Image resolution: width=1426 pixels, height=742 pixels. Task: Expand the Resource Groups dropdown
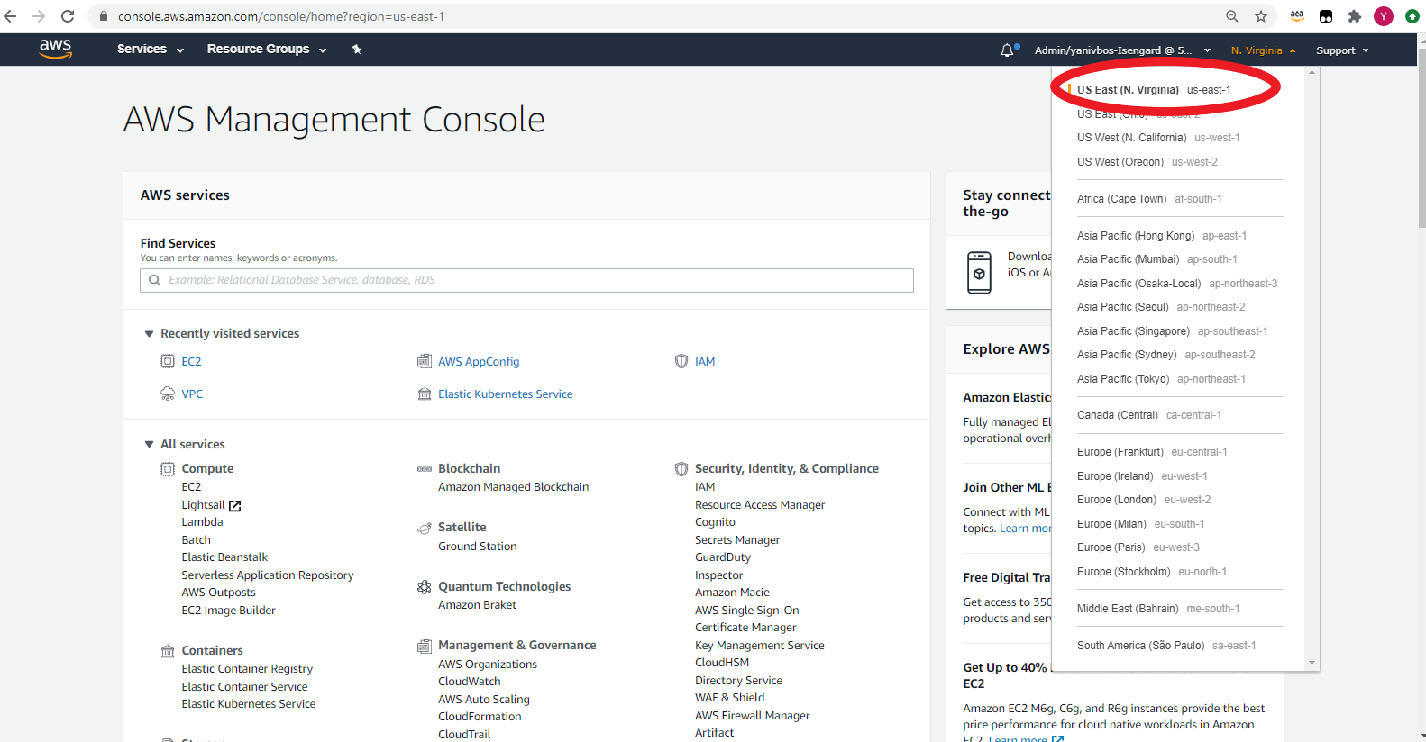tap(267, 50)
